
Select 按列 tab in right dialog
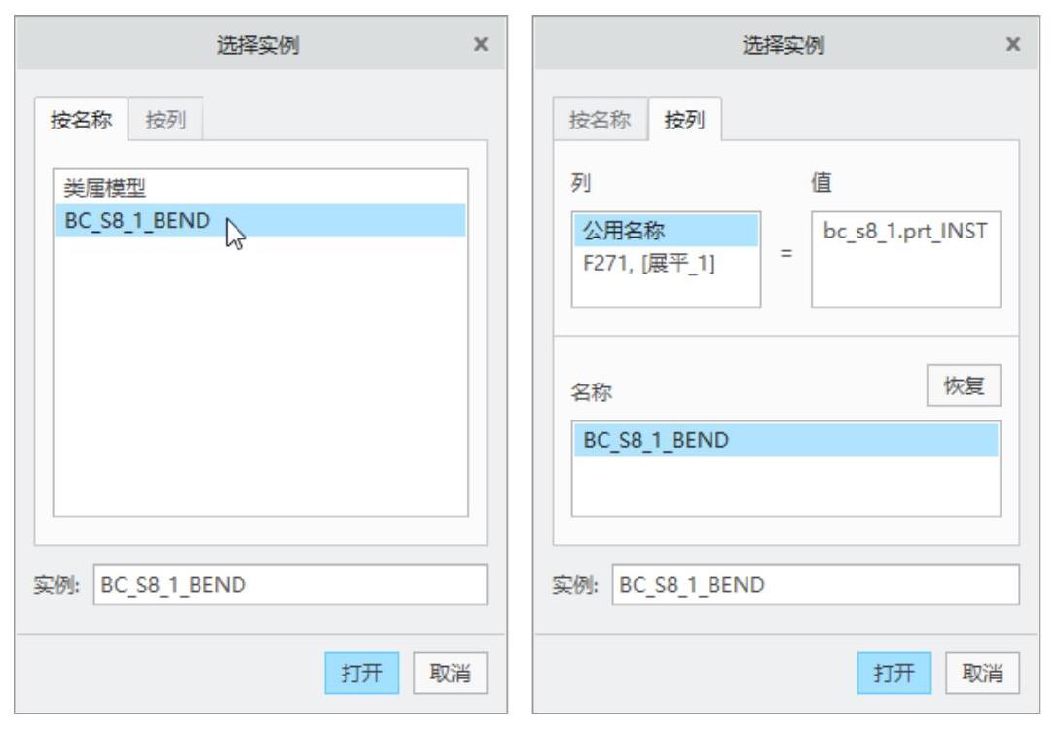pos(685,121)
